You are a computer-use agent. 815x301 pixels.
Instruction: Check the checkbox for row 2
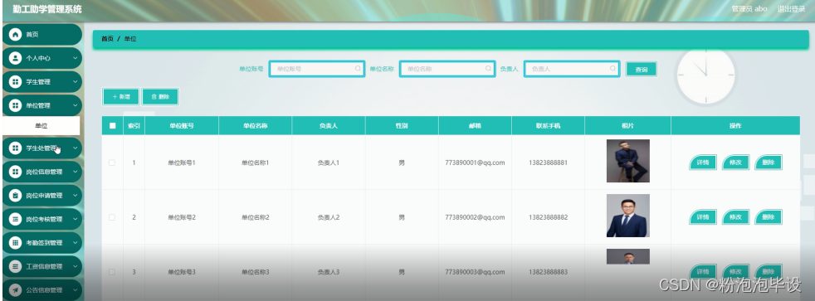pyautogui.click(x=112, y=217)
